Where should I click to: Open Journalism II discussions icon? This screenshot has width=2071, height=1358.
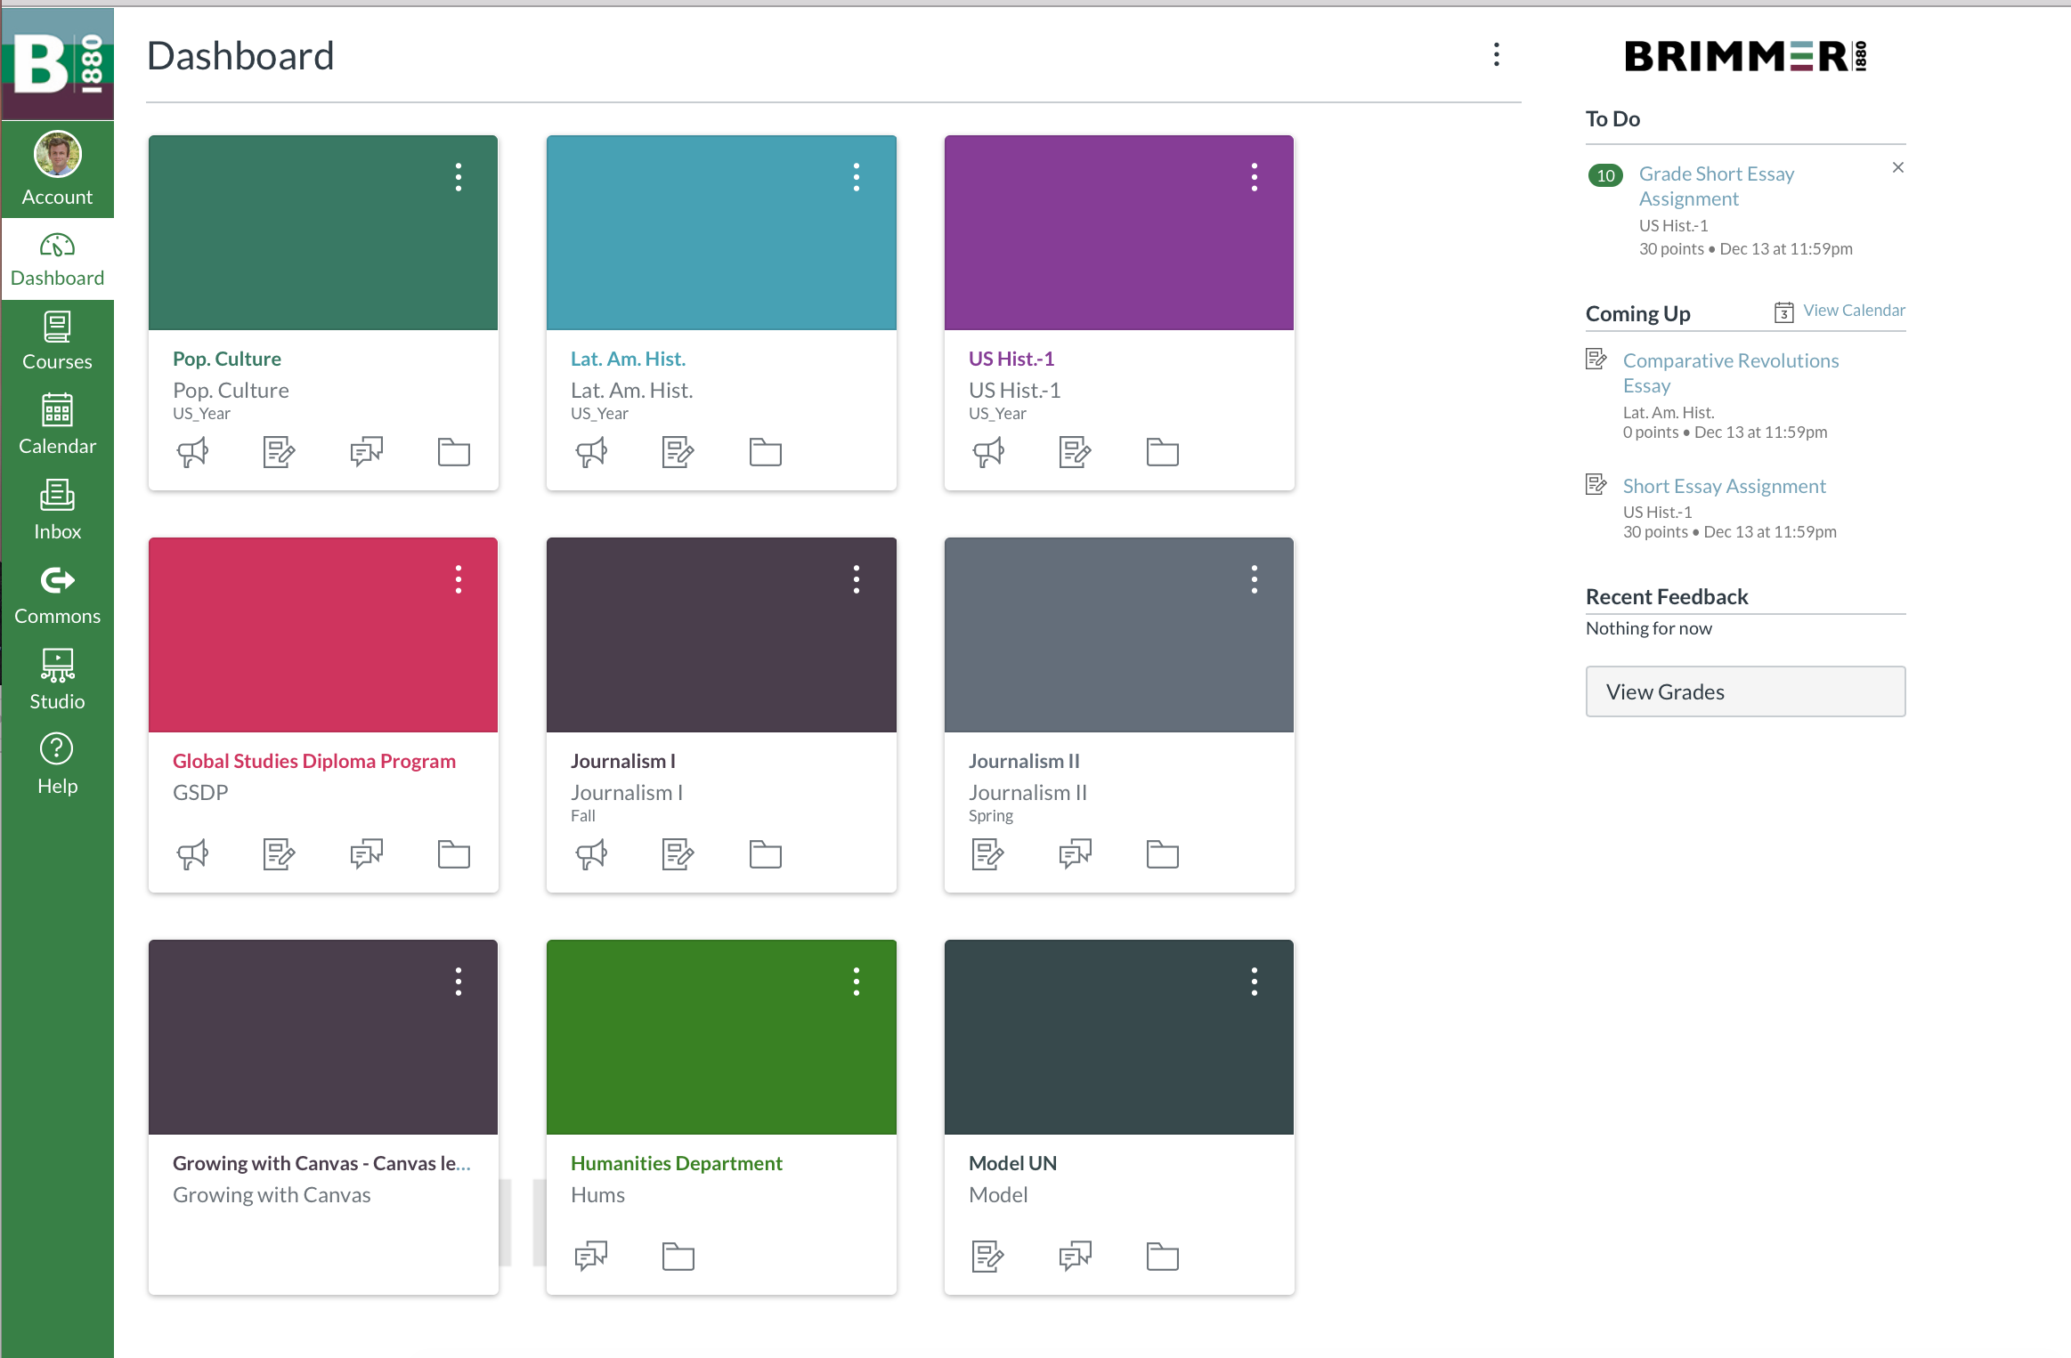1075,854
